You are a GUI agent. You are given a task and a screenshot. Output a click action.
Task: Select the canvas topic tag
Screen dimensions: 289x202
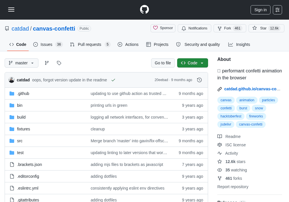click(x=226, y=100)
